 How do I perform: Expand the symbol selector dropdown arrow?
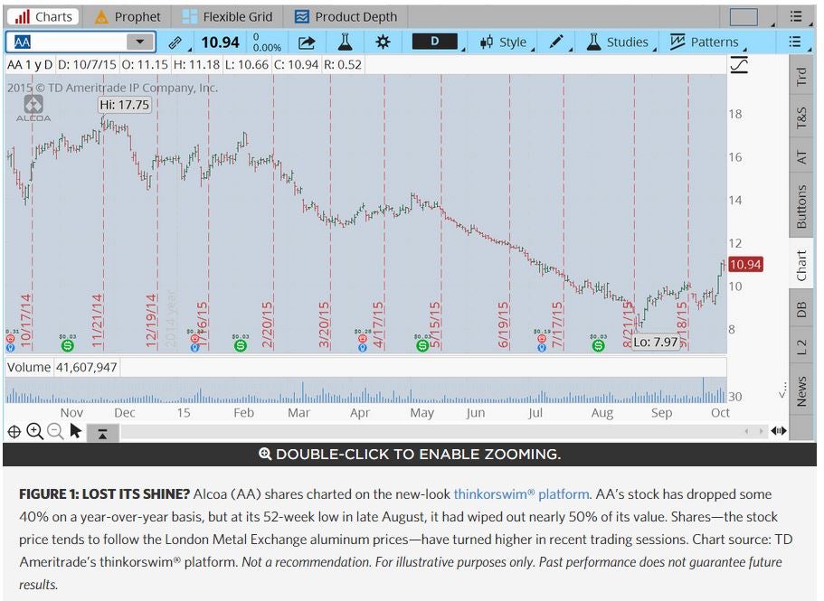pyautogui.click(x=140, y=42)
